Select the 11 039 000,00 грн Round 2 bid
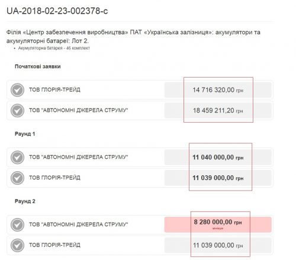Viewport: 296px width, 260px height. tap(218, 245)
